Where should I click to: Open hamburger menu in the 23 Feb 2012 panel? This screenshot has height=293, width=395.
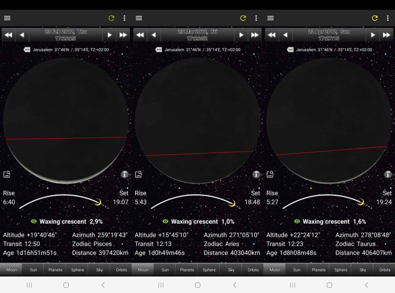[x=7, y=18]
